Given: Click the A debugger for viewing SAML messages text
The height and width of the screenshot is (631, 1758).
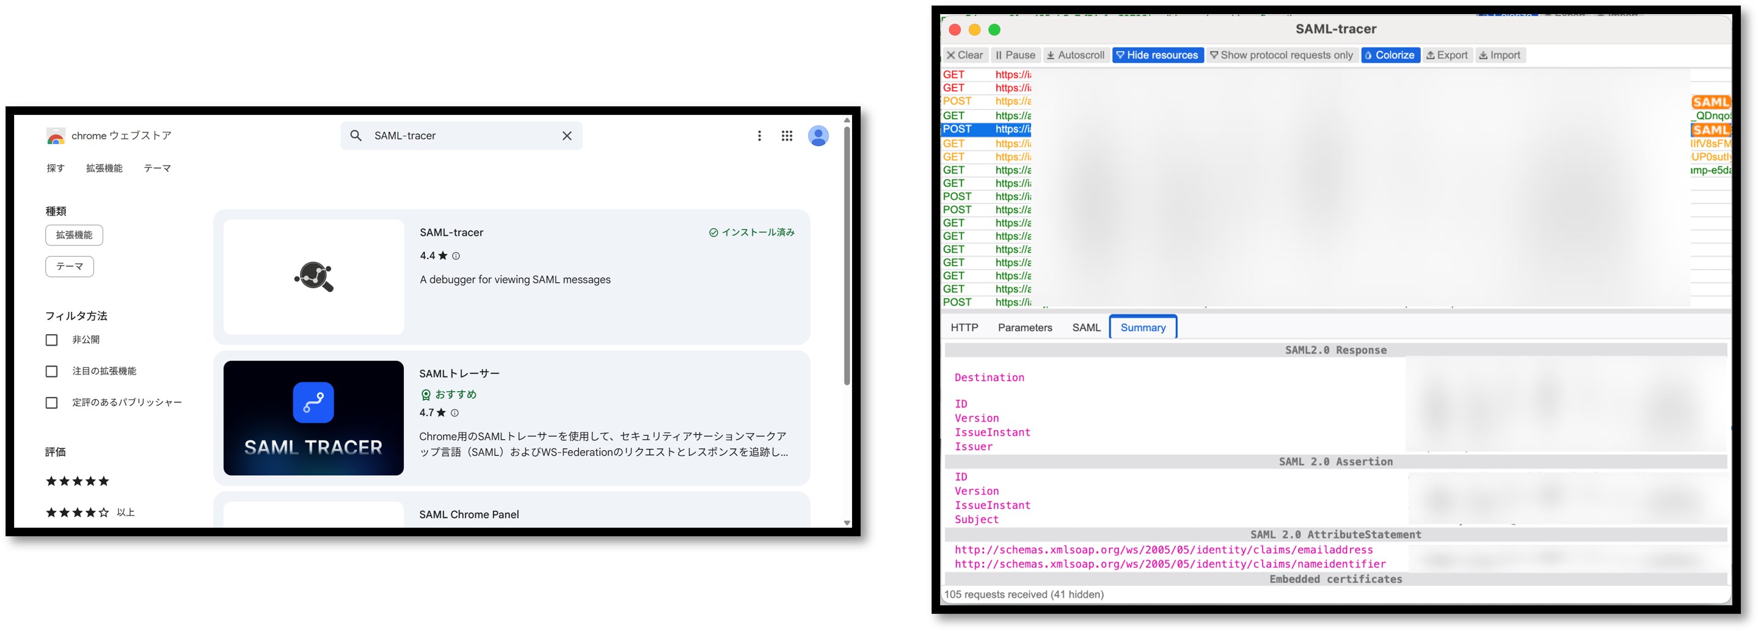Looking at the screenshot, I should click(516, 280).
